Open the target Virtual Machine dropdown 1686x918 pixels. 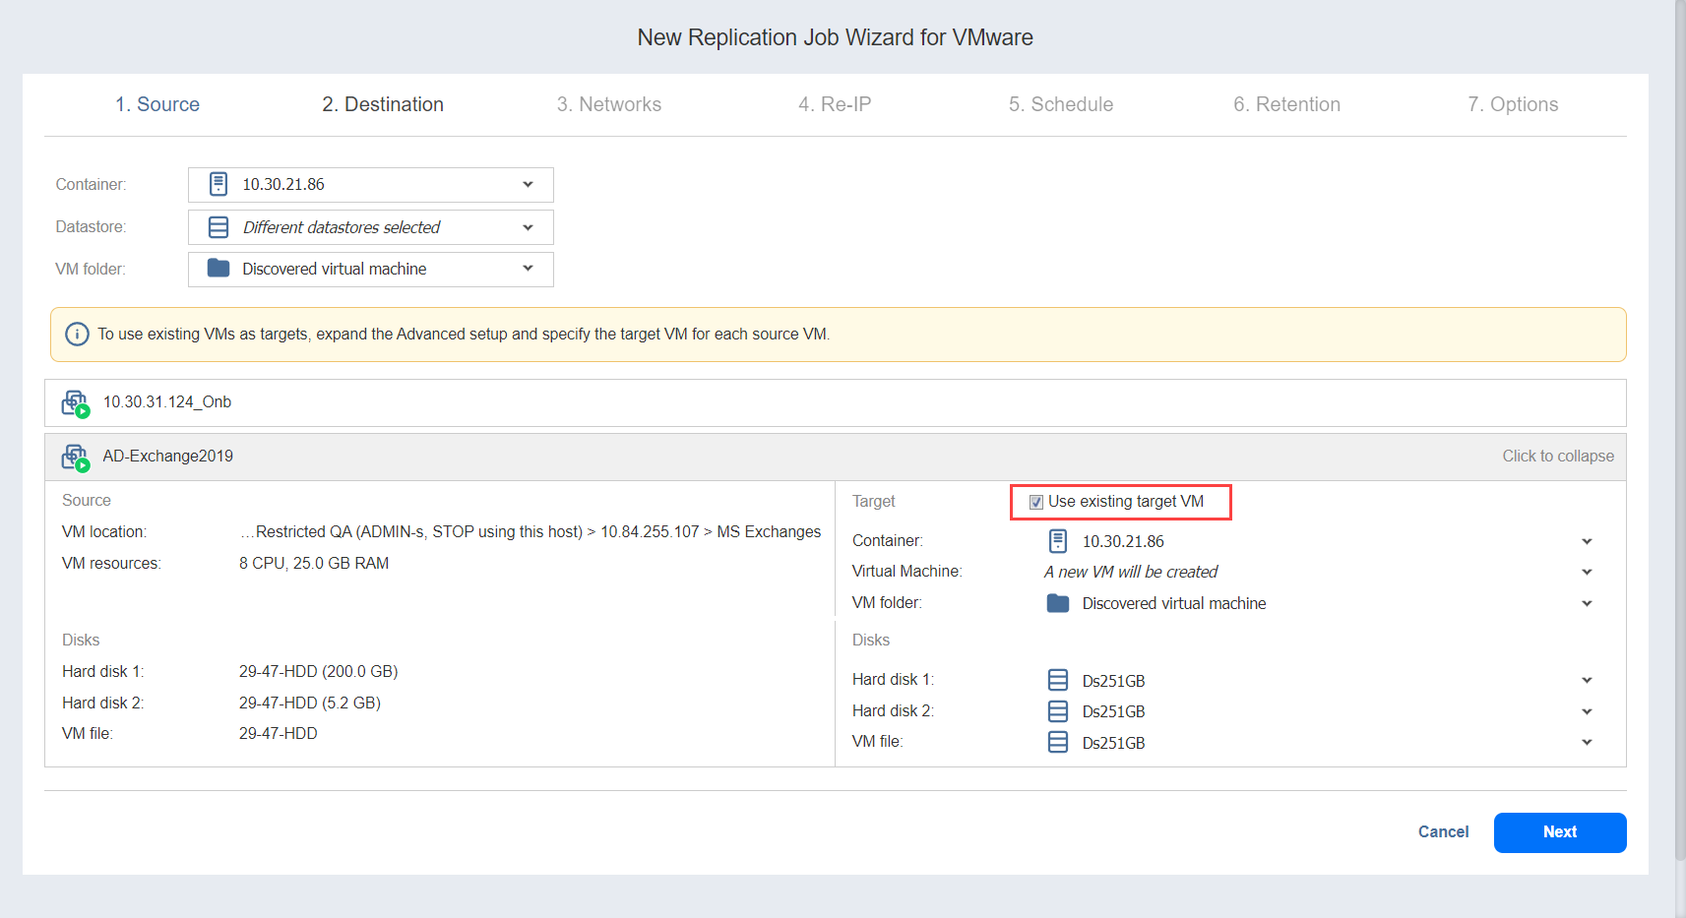point(1587,572)
